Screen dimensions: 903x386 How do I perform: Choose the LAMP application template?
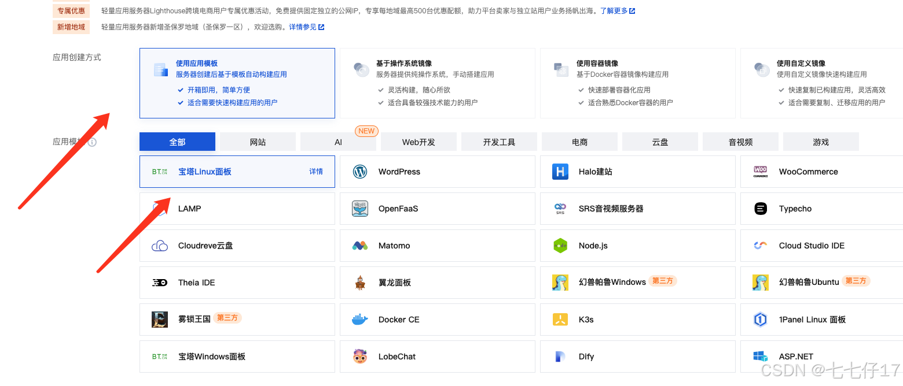pyautogui.click(x=237, y=209)
